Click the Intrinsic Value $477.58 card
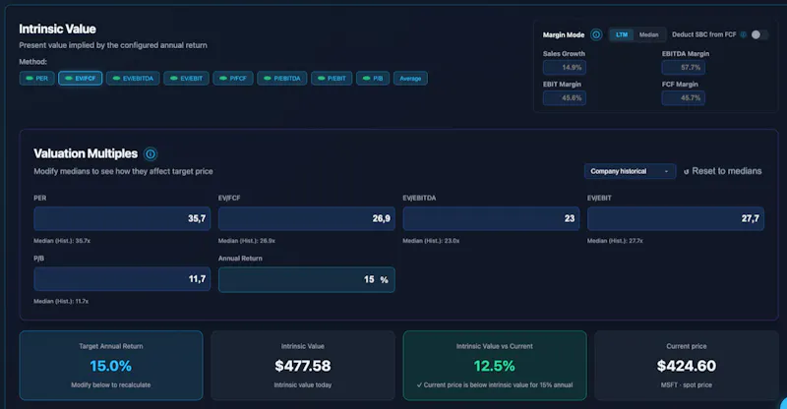 pos(303,366)
